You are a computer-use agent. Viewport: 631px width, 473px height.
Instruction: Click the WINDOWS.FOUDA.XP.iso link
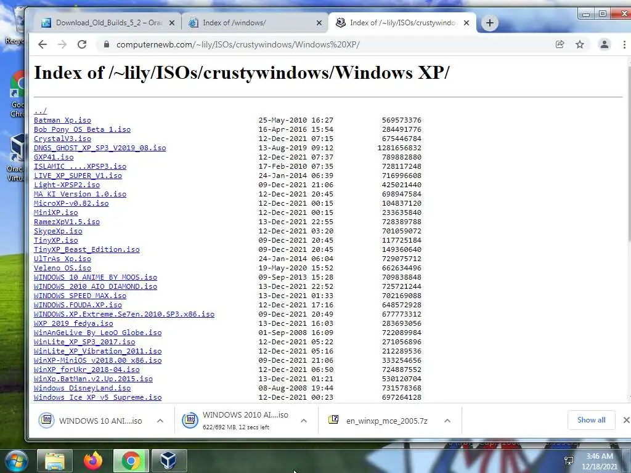tap(78, 305)
